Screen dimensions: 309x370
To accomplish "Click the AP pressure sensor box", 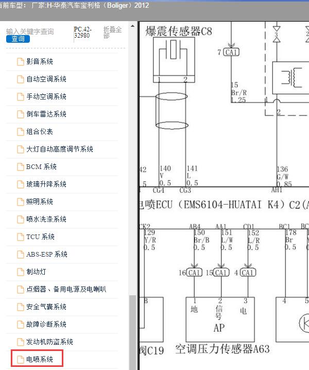I will 220,319.
